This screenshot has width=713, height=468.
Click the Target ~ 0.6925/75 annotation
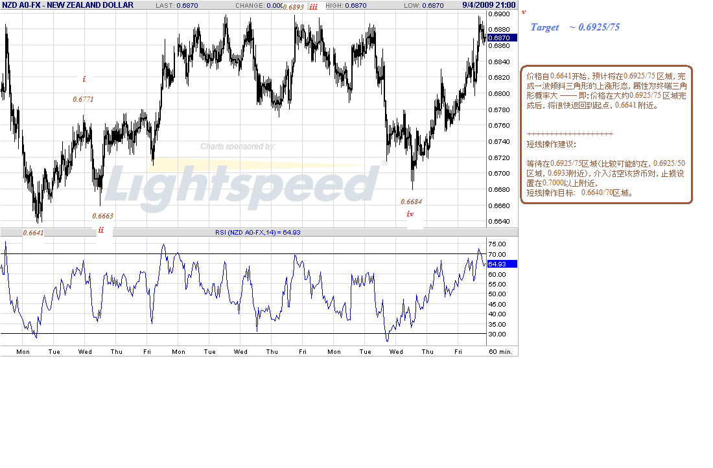pos(575,27)
